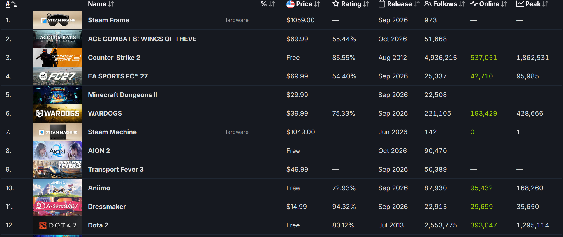
Task: Sort by Peak chart column header
Action: click(532, 4)
